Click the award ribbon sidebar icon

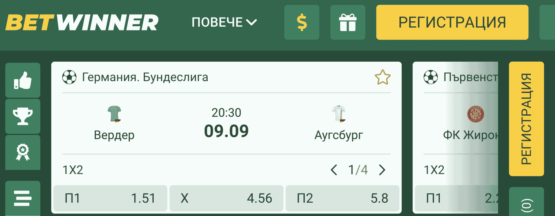click(23, 152)
